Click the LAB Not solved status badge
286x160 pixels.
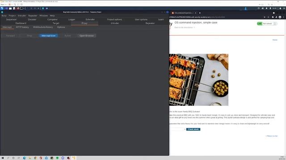point(267,24)
